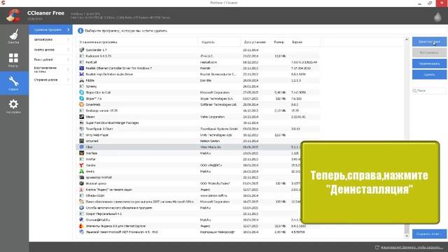
Task: Select the Tools (Сервис) wrench icon
Action: pos(14,83)
